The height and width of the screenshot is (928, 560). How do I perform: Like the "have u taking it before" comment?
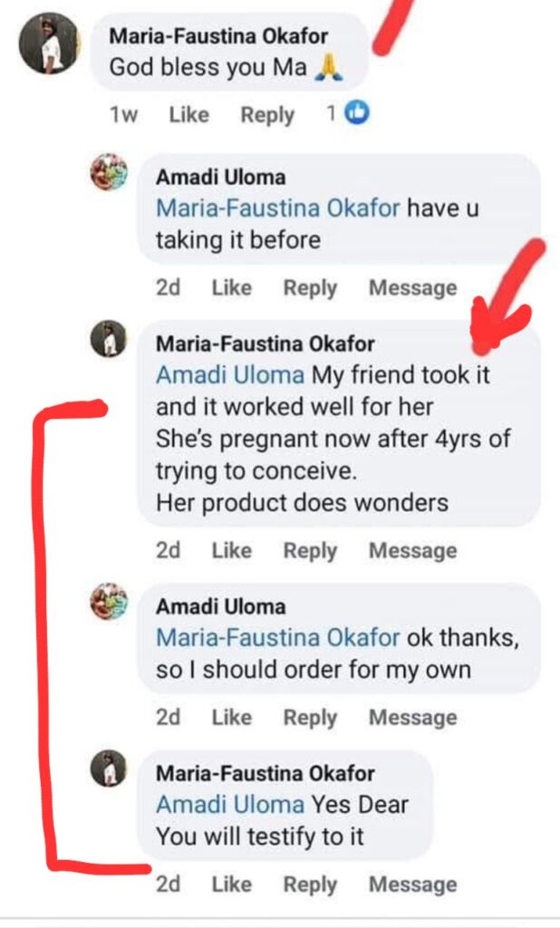pos(231,288)
